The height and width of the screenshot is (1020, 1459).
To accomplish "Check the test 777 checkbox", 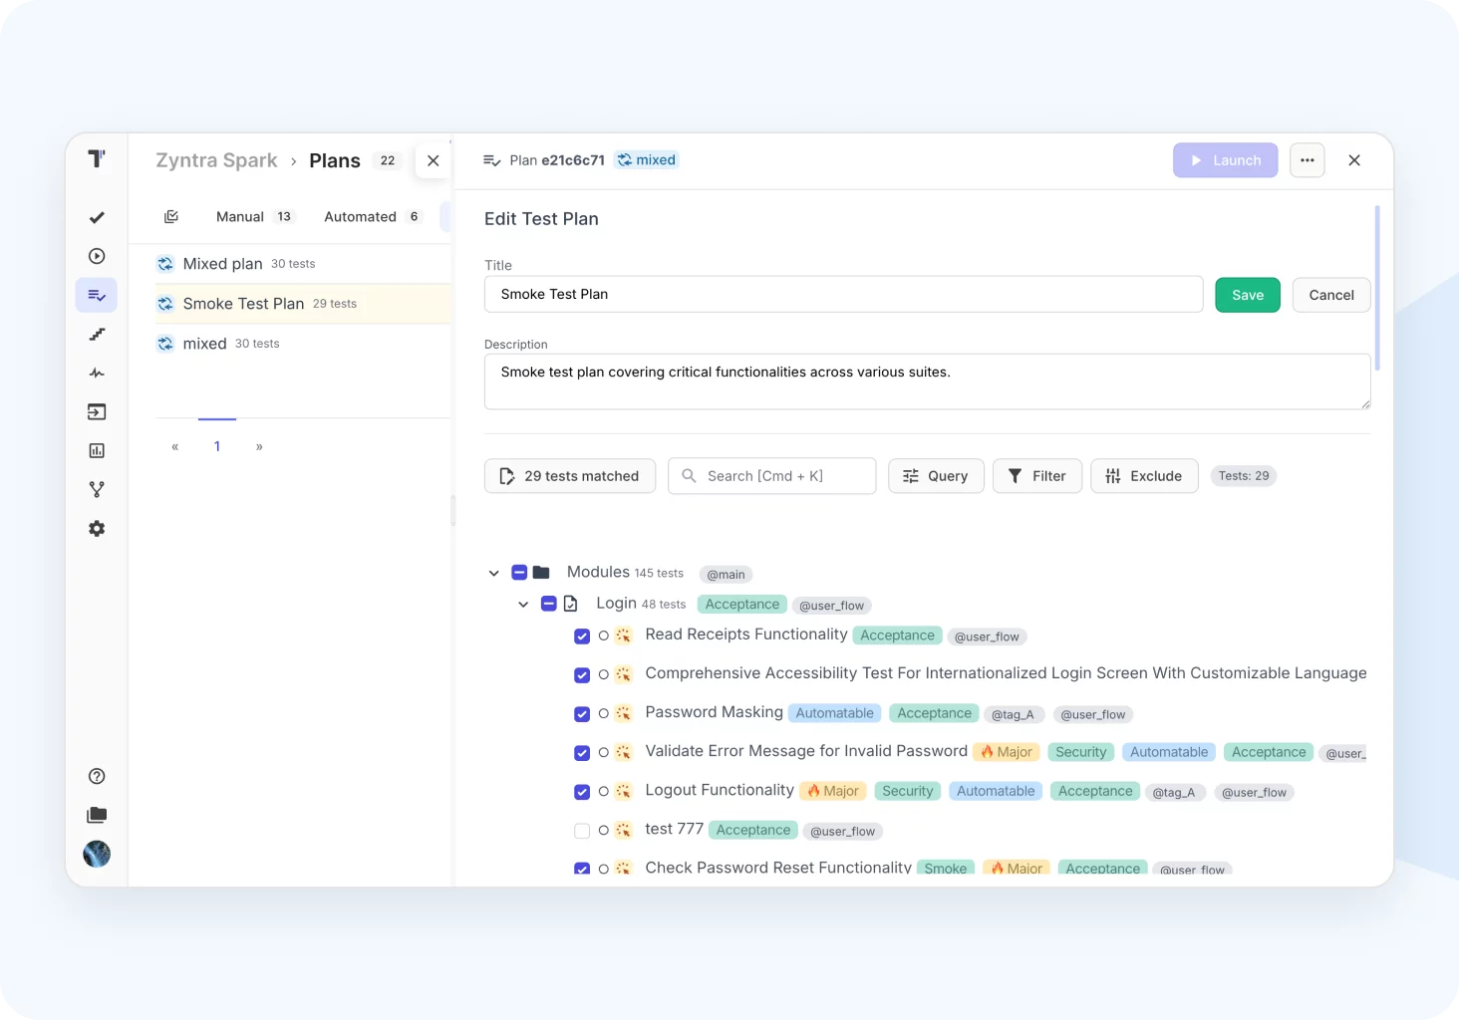I will click(x=582, y=831).
